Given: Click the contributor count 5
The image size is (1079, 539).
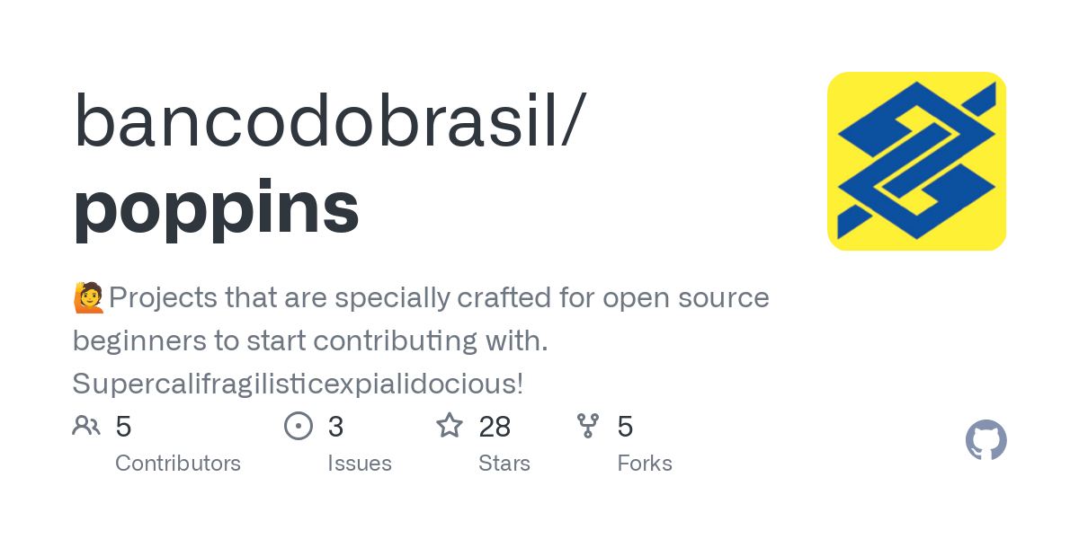Looking at the screenshot, I should [124, 427].
